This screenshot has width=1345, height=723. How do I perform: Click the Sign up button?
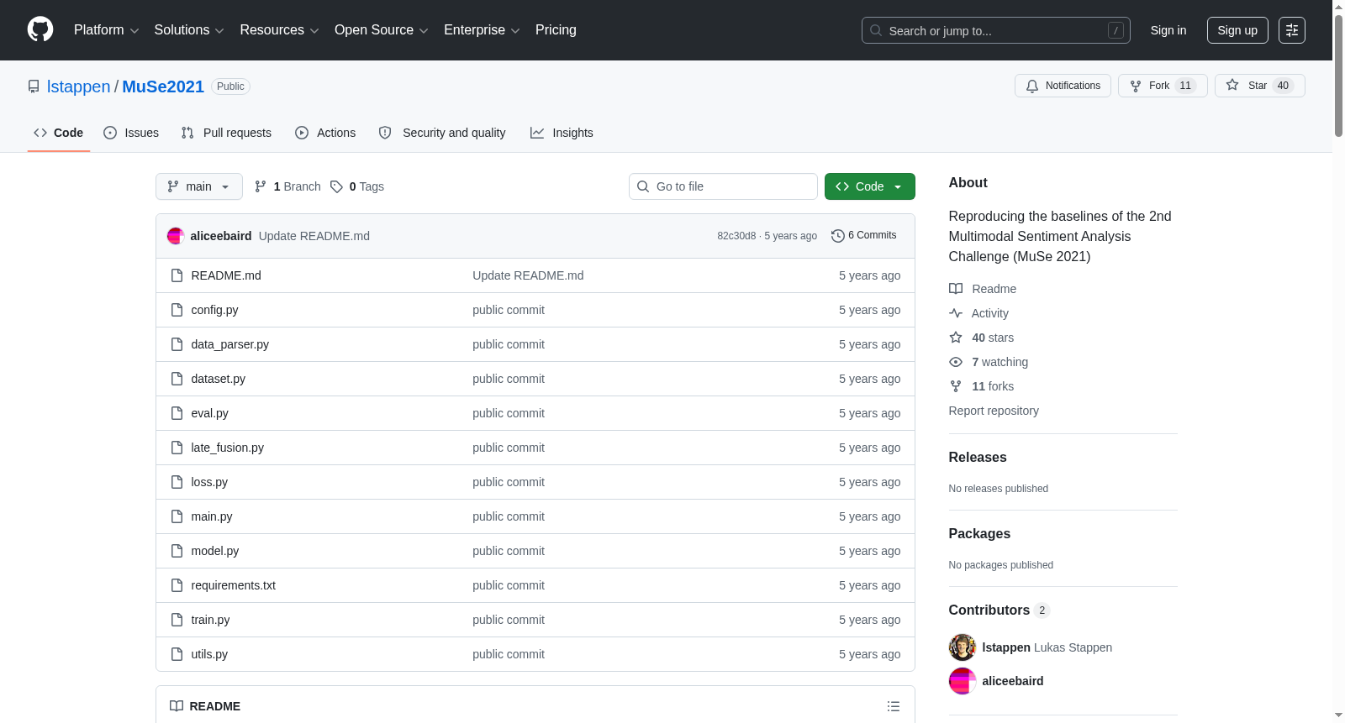pos(1237,30)
